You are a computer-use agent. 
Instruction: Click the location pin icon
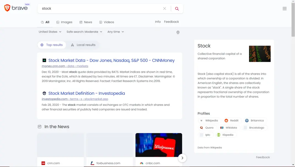(178, 33)
